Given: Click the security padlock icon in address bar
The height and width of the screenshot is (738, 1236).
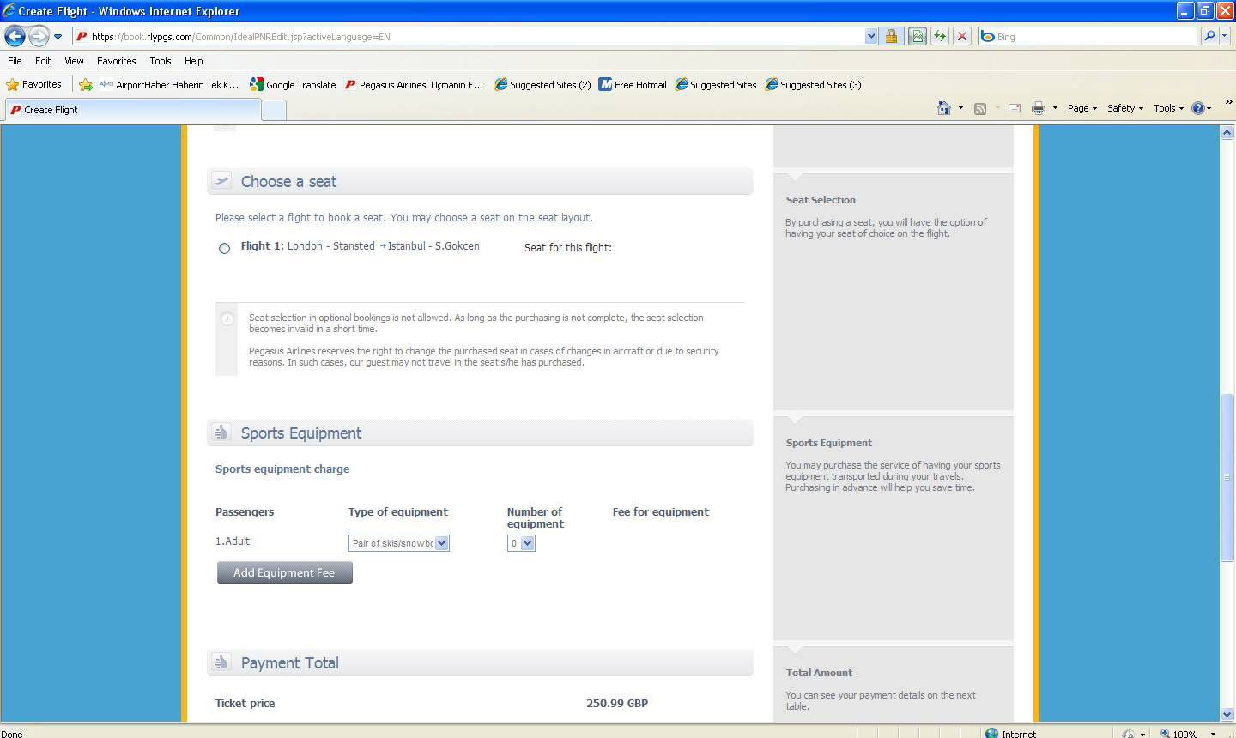Looking at the screenshot, I should tap(891, 36).
